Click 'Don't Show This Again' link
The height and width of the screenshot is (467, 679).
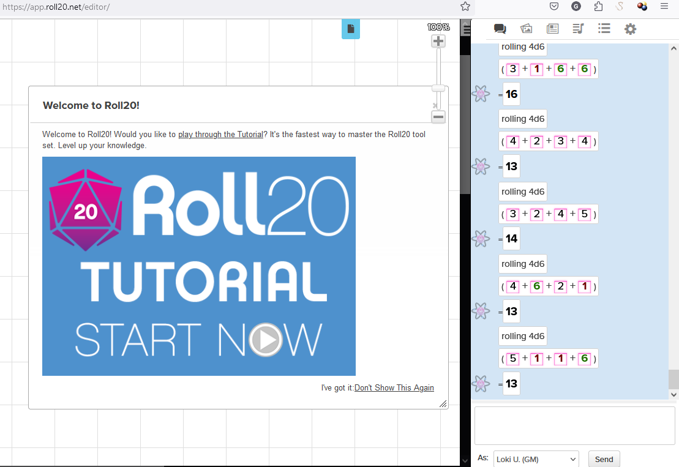[394, 387]
